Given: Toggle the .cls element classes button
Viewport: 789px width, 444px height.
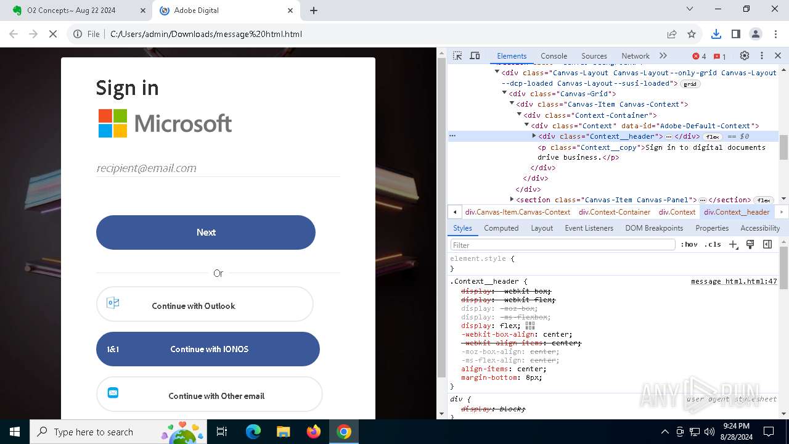Looking at the screenshot, I should tap(713, 245).
